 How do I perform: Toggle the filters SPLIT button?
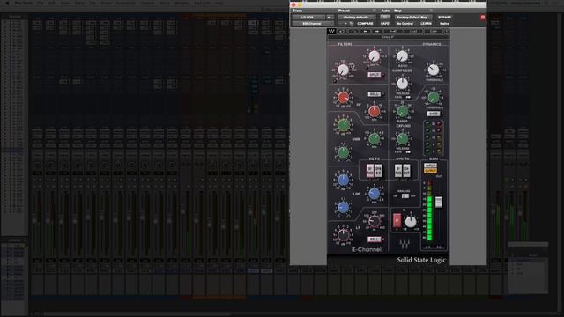[x=374, y=75]
